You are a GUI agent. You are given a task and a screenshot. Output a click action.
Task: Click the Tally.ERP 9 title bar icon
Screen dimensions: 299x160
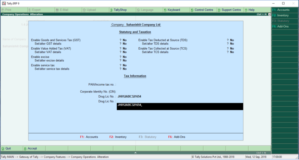[x=4, y=4]
